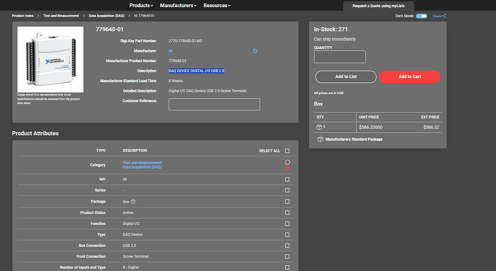Go to Product Index in breadcrumb
This screenshot has width=496, height=271.
click(x=24, y=16)
